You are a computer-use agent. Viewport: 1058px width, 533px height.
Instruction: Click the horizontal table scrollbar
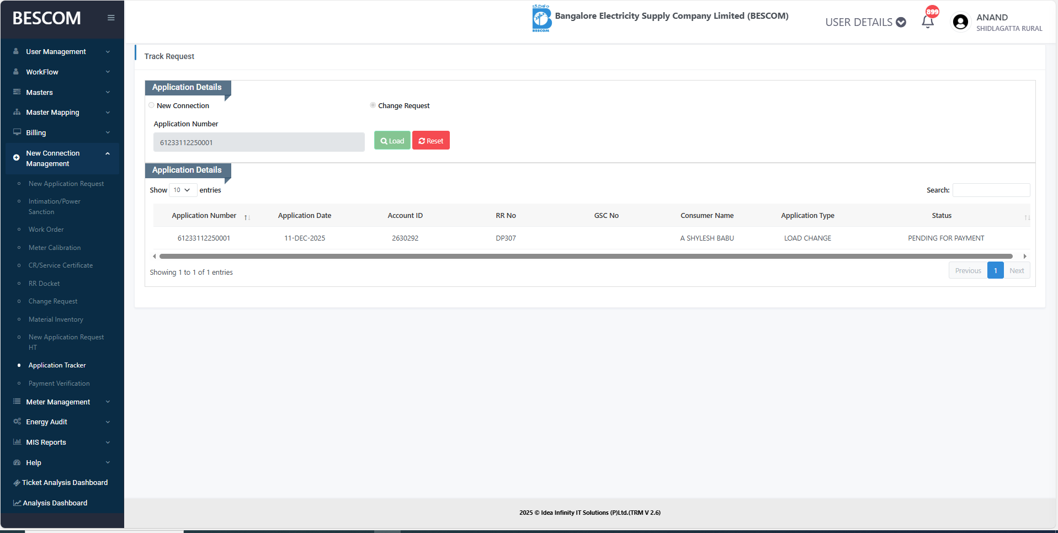coord(586,256)
